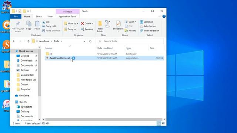Click the navigation pane vertical scrollbar

click(40, 72)
